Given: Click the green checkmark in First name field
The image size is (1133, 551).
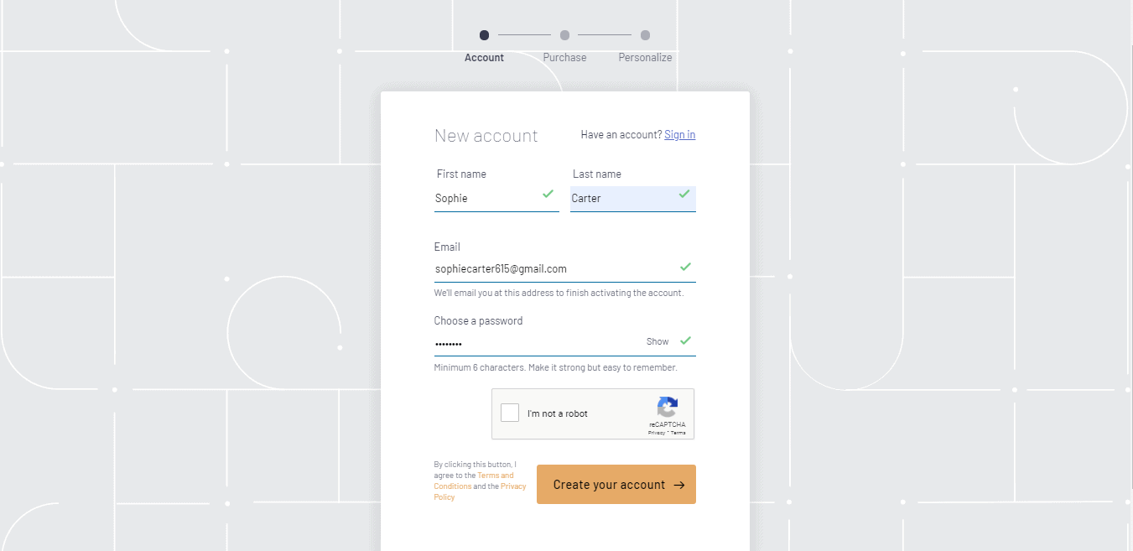Looking at the screenshot, I should (x=548, y=194).
